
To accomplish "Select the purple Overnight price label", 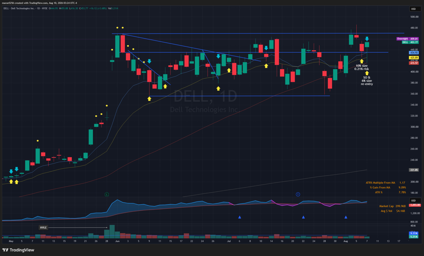I will point(402,39).
